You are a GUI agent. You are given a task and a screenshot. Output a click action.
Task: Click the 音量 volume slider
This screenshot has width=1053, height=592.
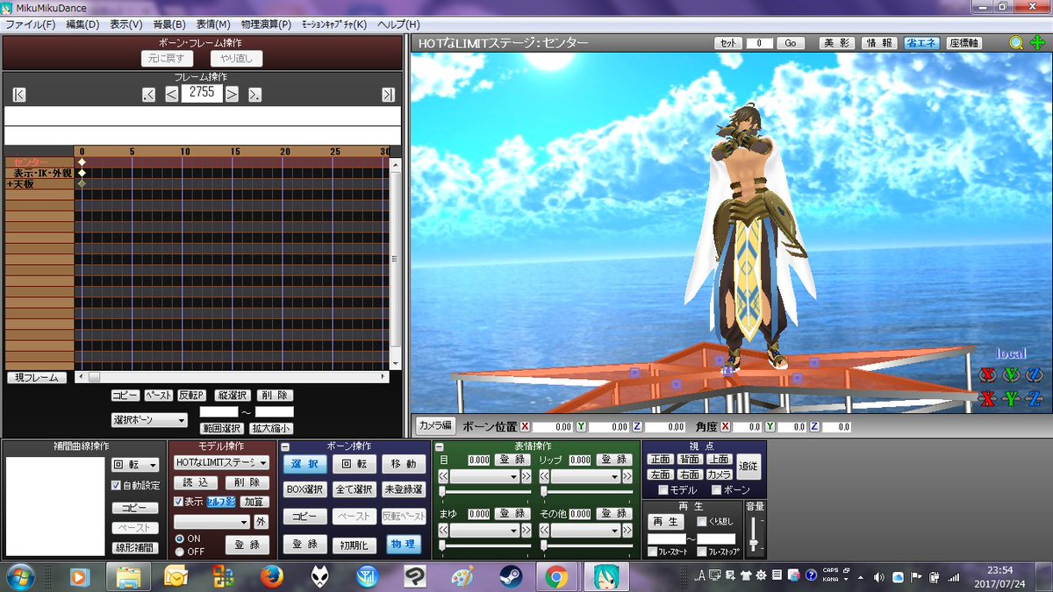point(754,534)
